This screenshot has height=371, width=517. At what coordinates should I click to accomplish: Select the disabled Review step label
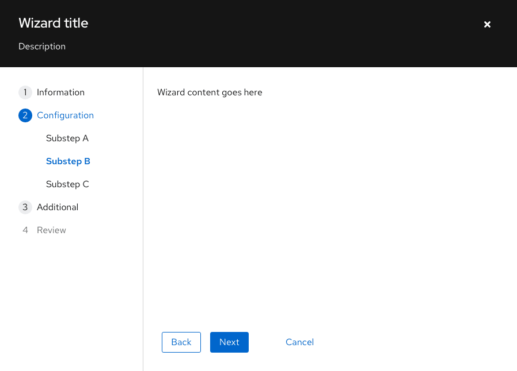tap(51, 230)
